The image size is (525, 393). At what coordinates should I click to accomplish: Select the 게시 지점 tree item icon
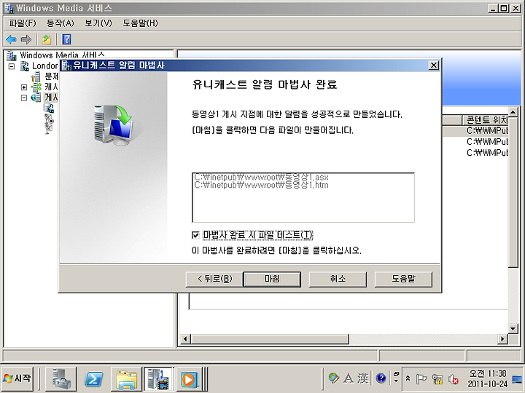(x=36, y=98)
